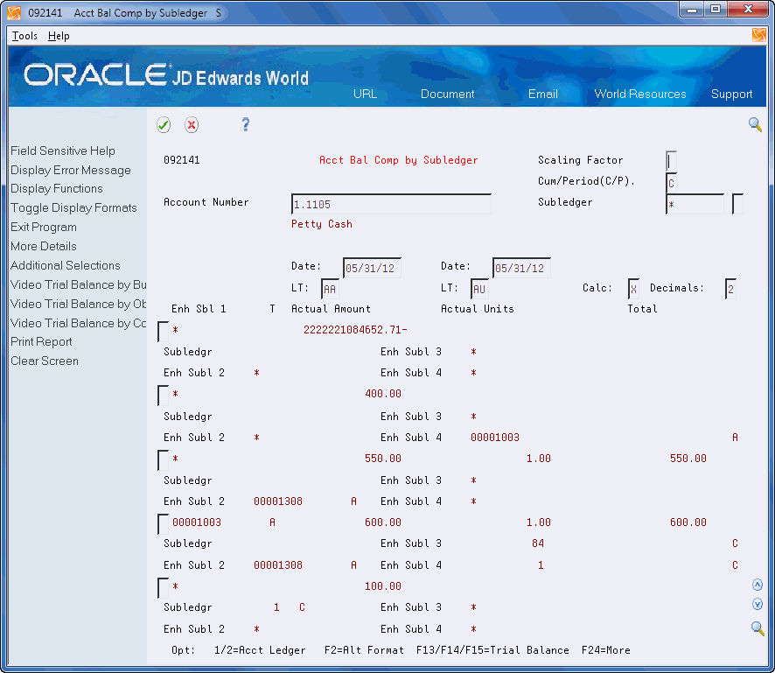Click the LT field containing AA

click(330, 290)
